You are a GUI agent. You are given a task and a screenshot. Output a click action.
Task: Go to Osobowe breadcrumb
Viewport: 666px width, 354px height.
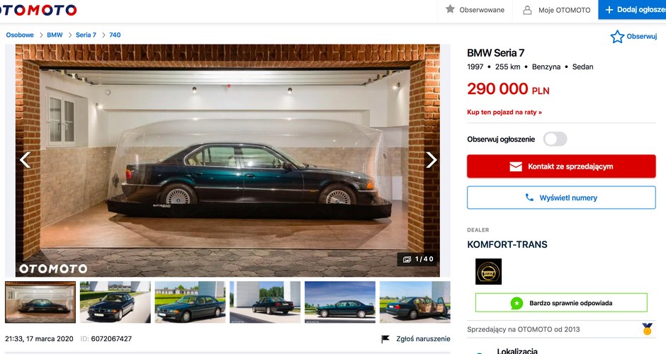pyautogui.click(x=20, y=35)
